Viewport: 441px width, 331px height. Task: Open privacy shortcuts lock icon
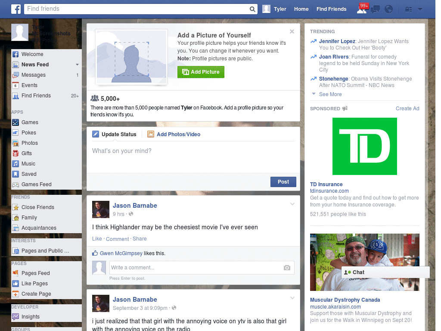(408, 9)
